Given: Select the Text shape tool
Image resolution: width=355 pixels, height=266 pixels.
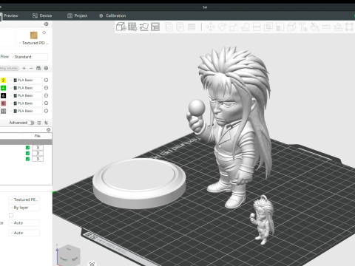Looking at the screenshot, I should pyautogui.click(x=303, y=27).
